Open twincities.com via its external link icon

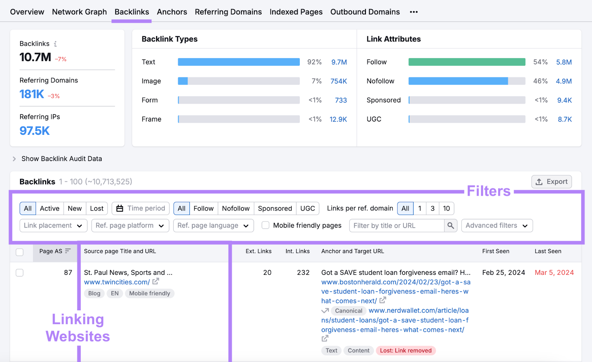[x=156, y=281]
